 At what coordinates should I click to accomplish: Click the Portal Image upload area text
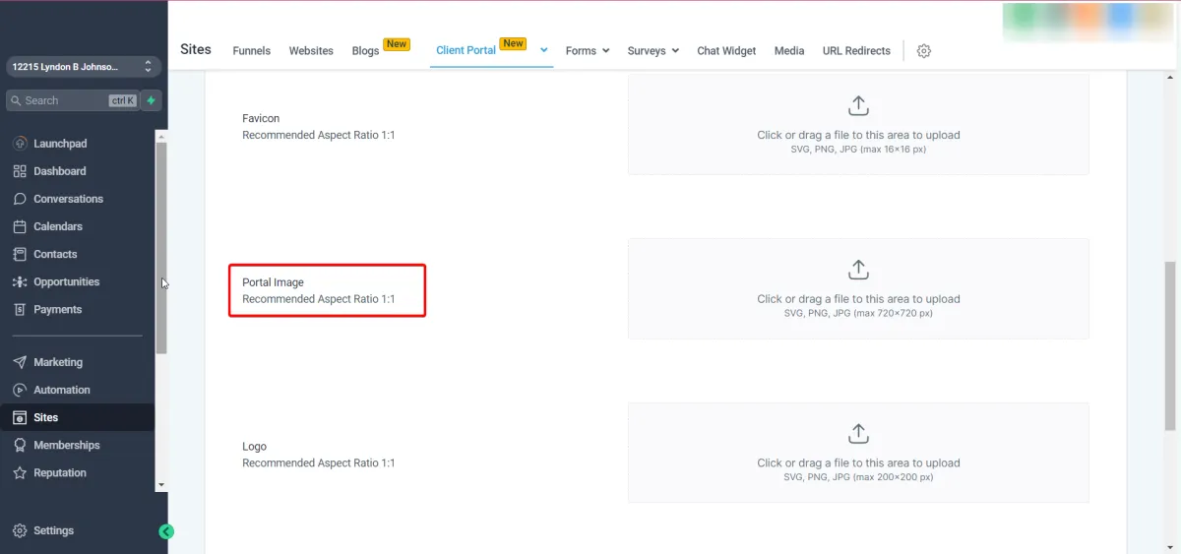pos(858,299)
